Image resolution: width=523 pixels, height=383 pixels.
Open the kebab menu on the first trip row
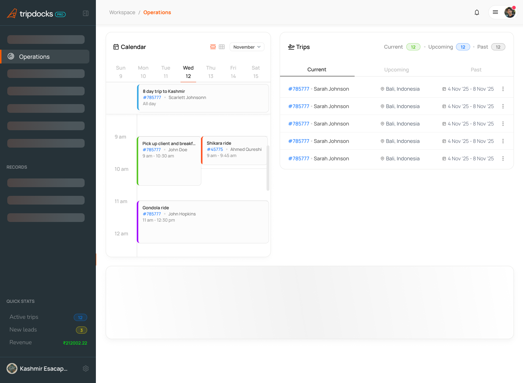(x=503, y=88)
